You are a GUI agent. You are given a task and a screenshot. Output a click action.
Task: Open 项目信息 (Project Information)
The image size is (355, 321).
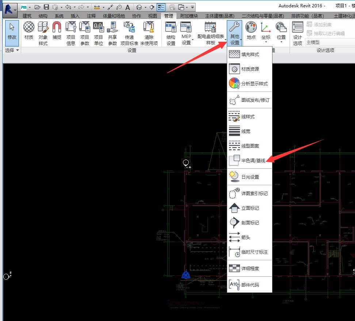pos(70,33)
